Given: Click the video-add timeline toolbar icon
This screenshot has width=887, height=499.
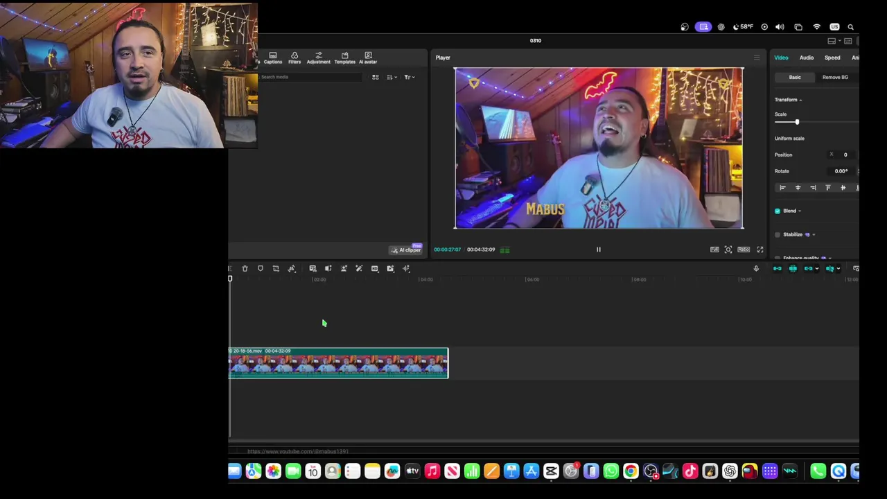Looking at the screenshot, I should pos(391,269).
